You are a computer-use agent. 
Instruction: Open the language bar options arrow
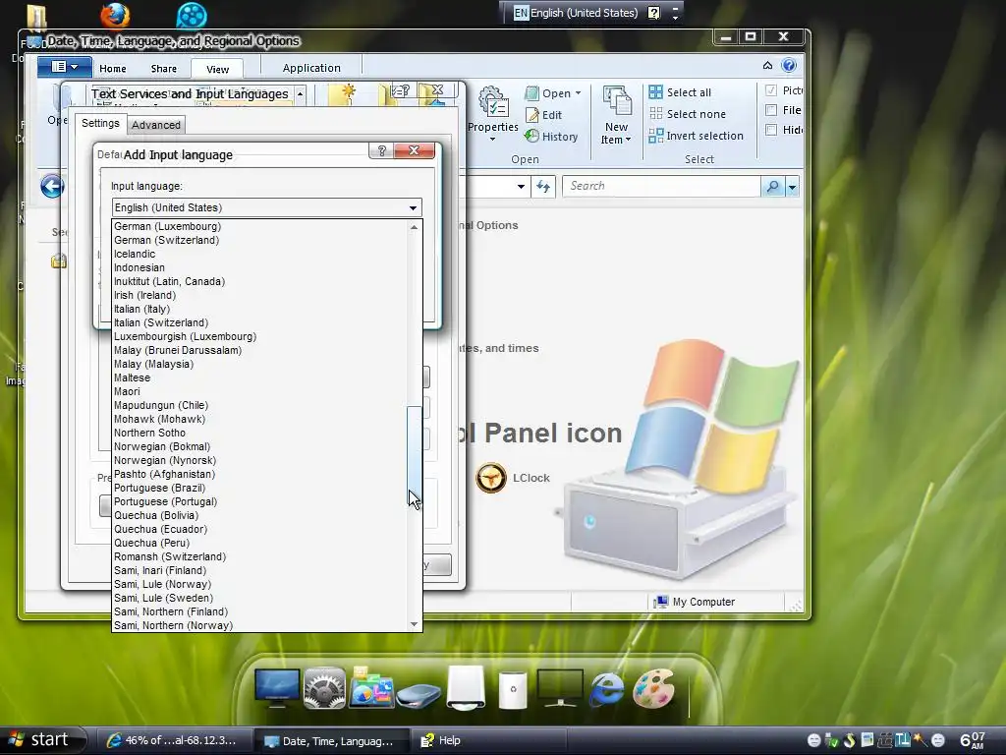[675, 18]
